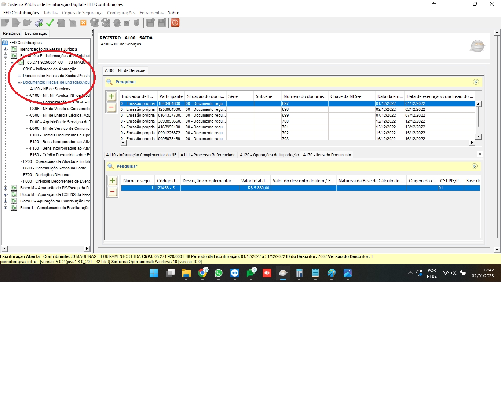
Task: Switch to the Relatórios tab
Action: [12, 33]
